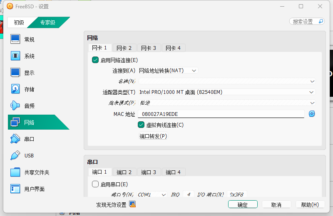Open the 常规 general settings icon
Image resolution: width=333 pixels, height=216 pixels.
coord(15,39)
